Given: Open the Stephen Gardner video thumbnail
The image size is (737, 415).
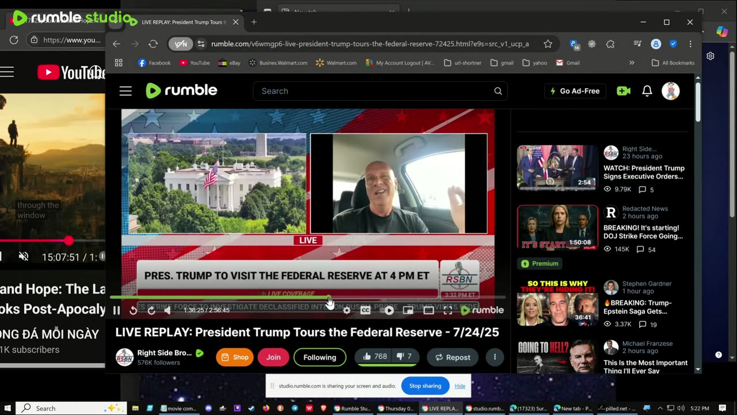Looking at the screenshot, I should [557, 303].
